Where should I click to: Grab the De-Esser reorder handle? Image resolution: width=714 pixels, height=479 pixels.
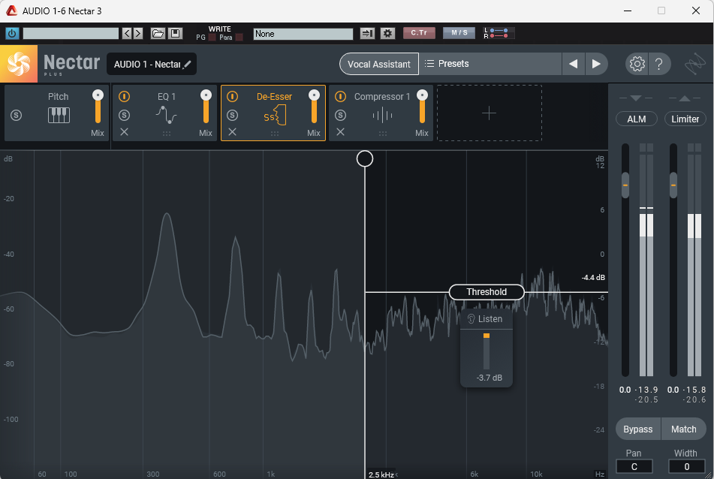tap(275, 134)
